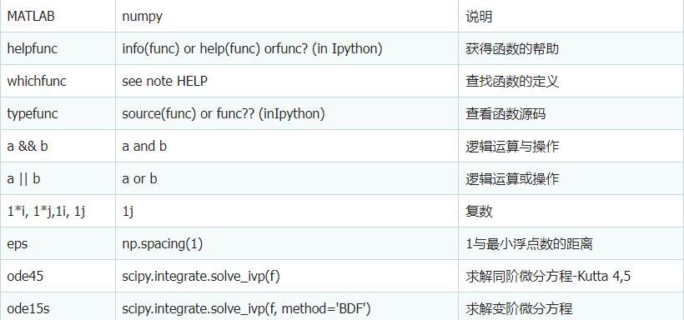Select the typefunc cell
This screenshot has width=684, height=320.
pos(58,113)
